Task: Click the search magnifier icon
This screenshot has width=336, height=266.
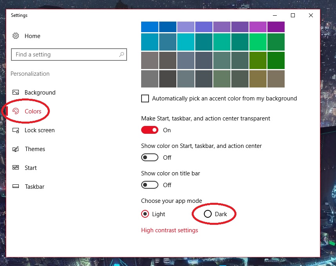Action: [122, 55]
